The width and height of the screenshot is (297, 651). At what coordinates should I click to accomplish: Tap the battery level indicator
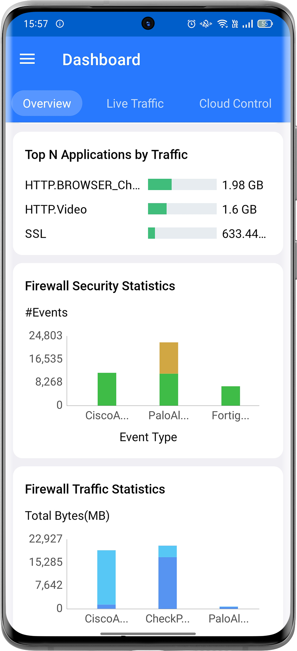pyautogui.click(x=265, y=24)
